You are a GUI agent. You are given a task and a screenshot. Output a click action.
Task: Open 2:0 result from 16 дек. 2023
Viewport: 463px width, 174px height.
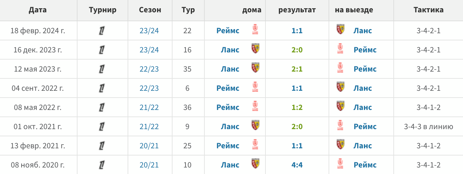(297, 50)
